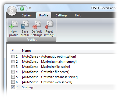Expand the quick access toolbar dropdown arrow
Viewport: 126px width, 102px height.
coord(30,8)
